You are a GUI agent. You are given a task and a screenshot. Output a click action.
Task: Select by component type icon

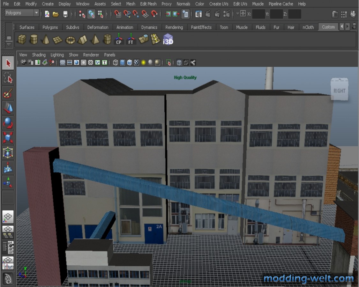[101, 14]
